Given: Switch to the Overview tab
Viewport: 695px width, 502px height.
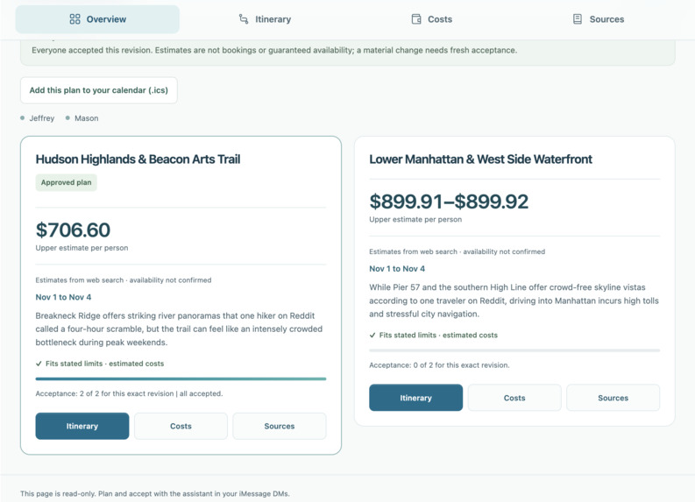Looking at the screenshot, I should tap(97, 19).
